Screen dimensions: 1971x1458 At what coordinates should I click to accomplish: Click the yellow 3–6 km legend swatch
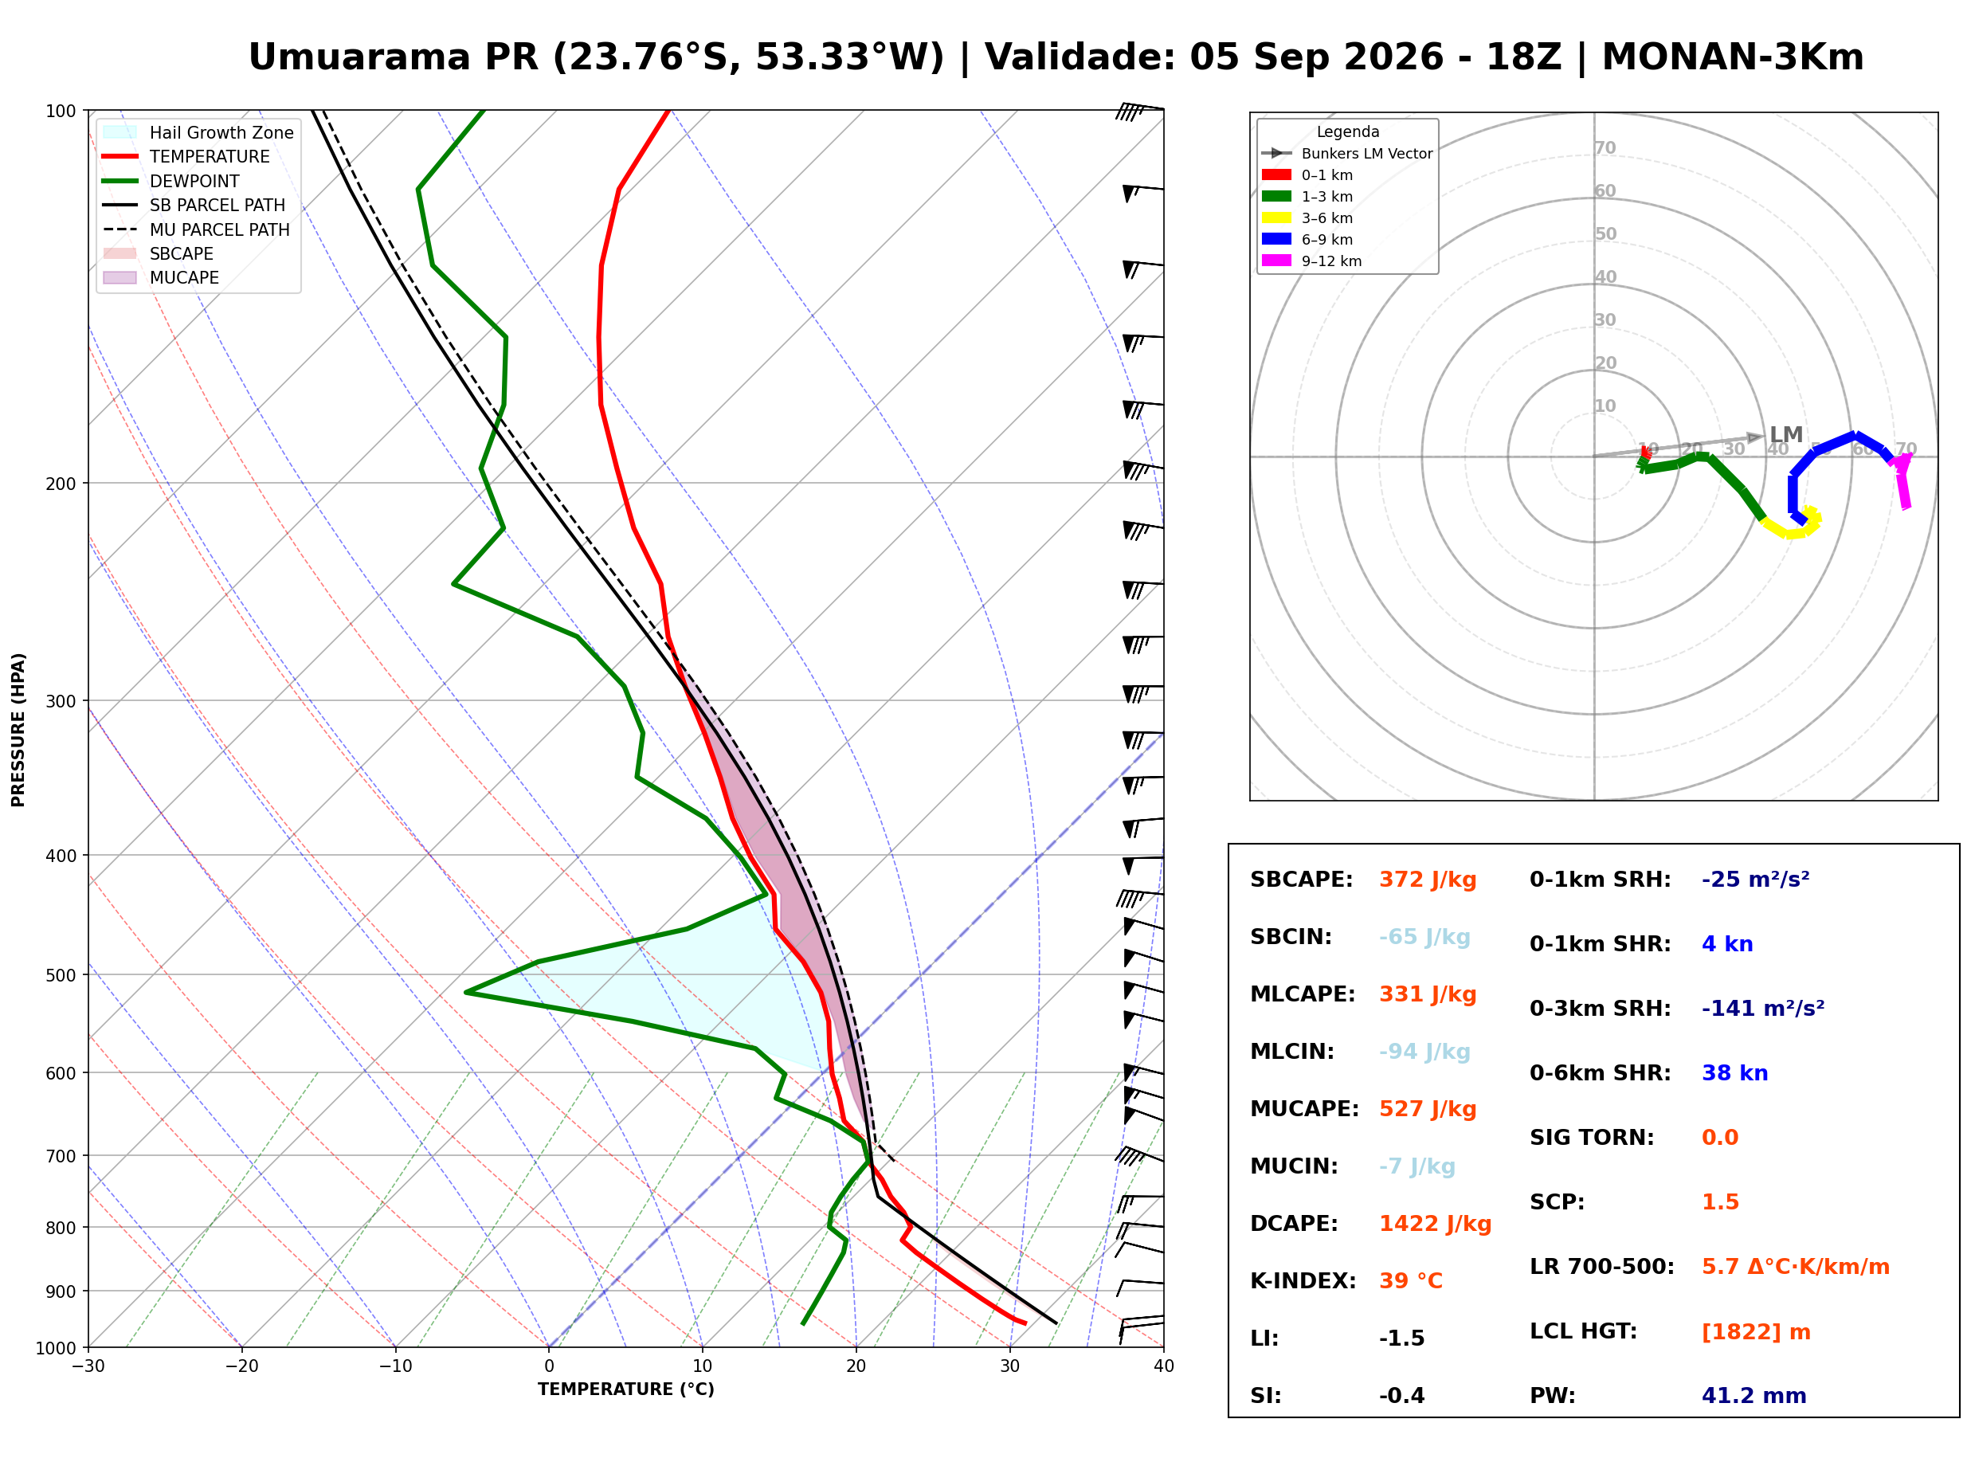pyautogui.click(x=1276, y=218)
